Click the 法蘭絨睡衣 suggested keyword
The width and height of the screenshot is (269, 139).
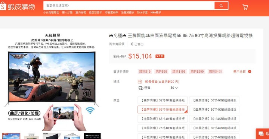coord(127,13)
